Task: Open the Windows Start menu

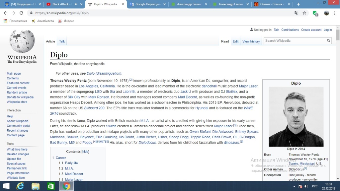Action: click(x=6, y=186)
